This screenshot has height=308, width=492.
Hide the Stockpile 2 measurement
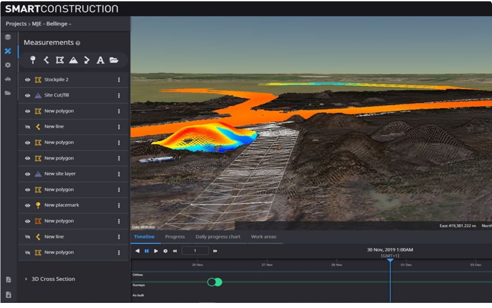(x=27, y=80)
